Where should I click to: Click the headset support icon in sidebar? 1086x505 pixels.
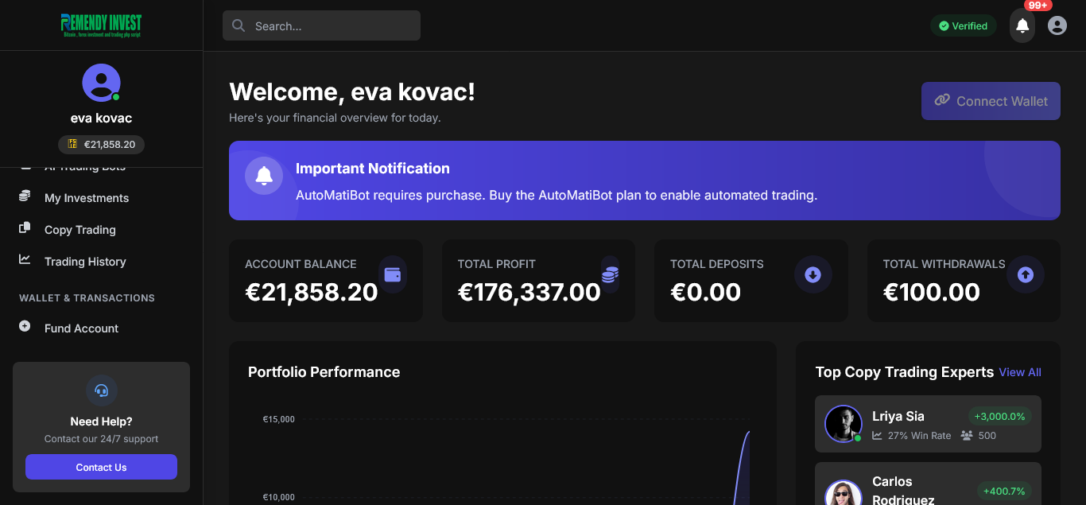click(x=102, y=390)
